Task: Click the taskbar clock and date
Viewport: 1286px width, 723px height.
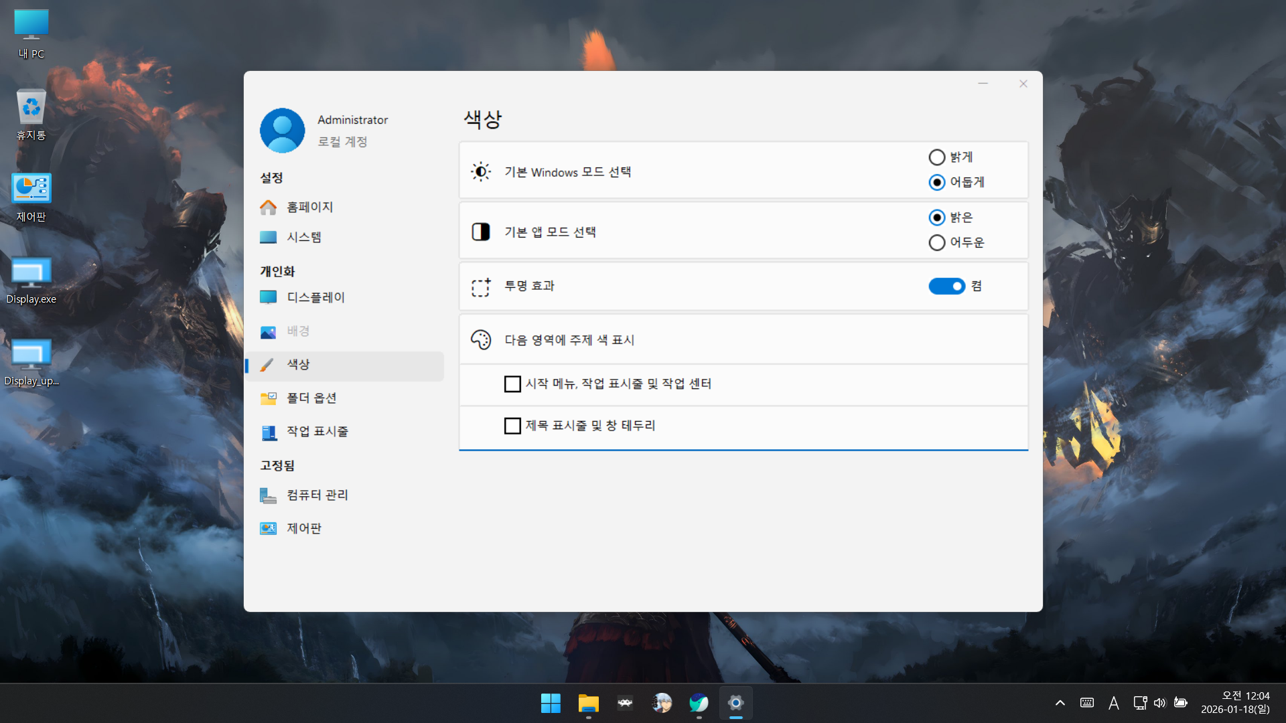Action: click(x=1235, y=703)
